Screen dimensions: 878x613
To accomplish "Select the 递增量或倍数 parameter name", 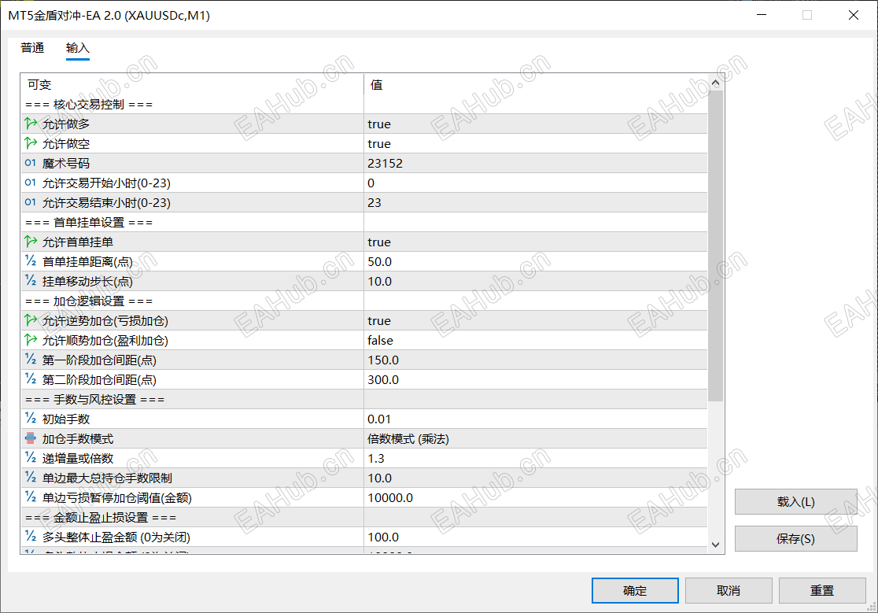I will pyautogui.click(x=78, y=459).
